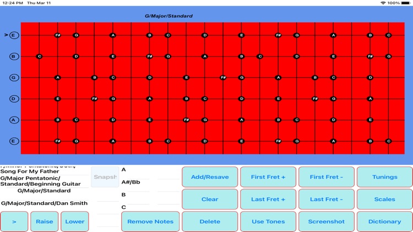Screen dimensions: 413x232
Task: Tap the G note dot on the G string
Action: (241, 78)
